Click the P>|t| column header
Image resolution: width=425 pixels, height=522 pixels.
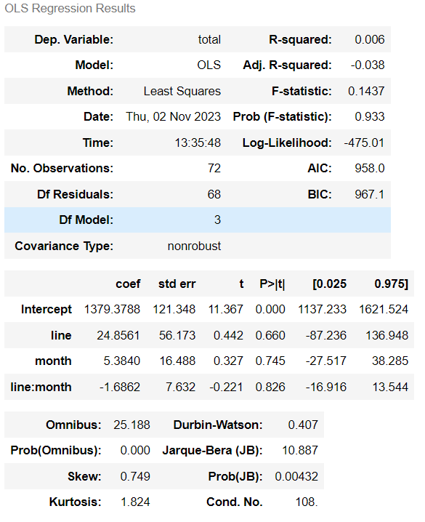point(272,284)
